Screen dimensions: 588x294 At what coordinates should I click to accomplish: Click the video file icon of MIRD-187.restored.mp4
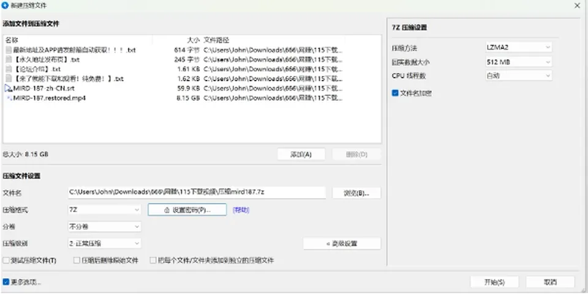[9, 98]
